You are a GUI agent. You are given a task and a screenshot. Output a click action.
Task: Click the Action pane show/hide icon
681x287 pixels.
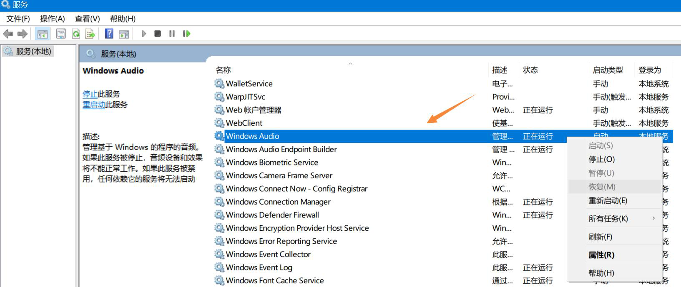point(124,34)
